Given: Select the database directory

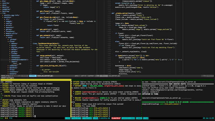Looking at the screenshot, I should [x=14, y=68].
